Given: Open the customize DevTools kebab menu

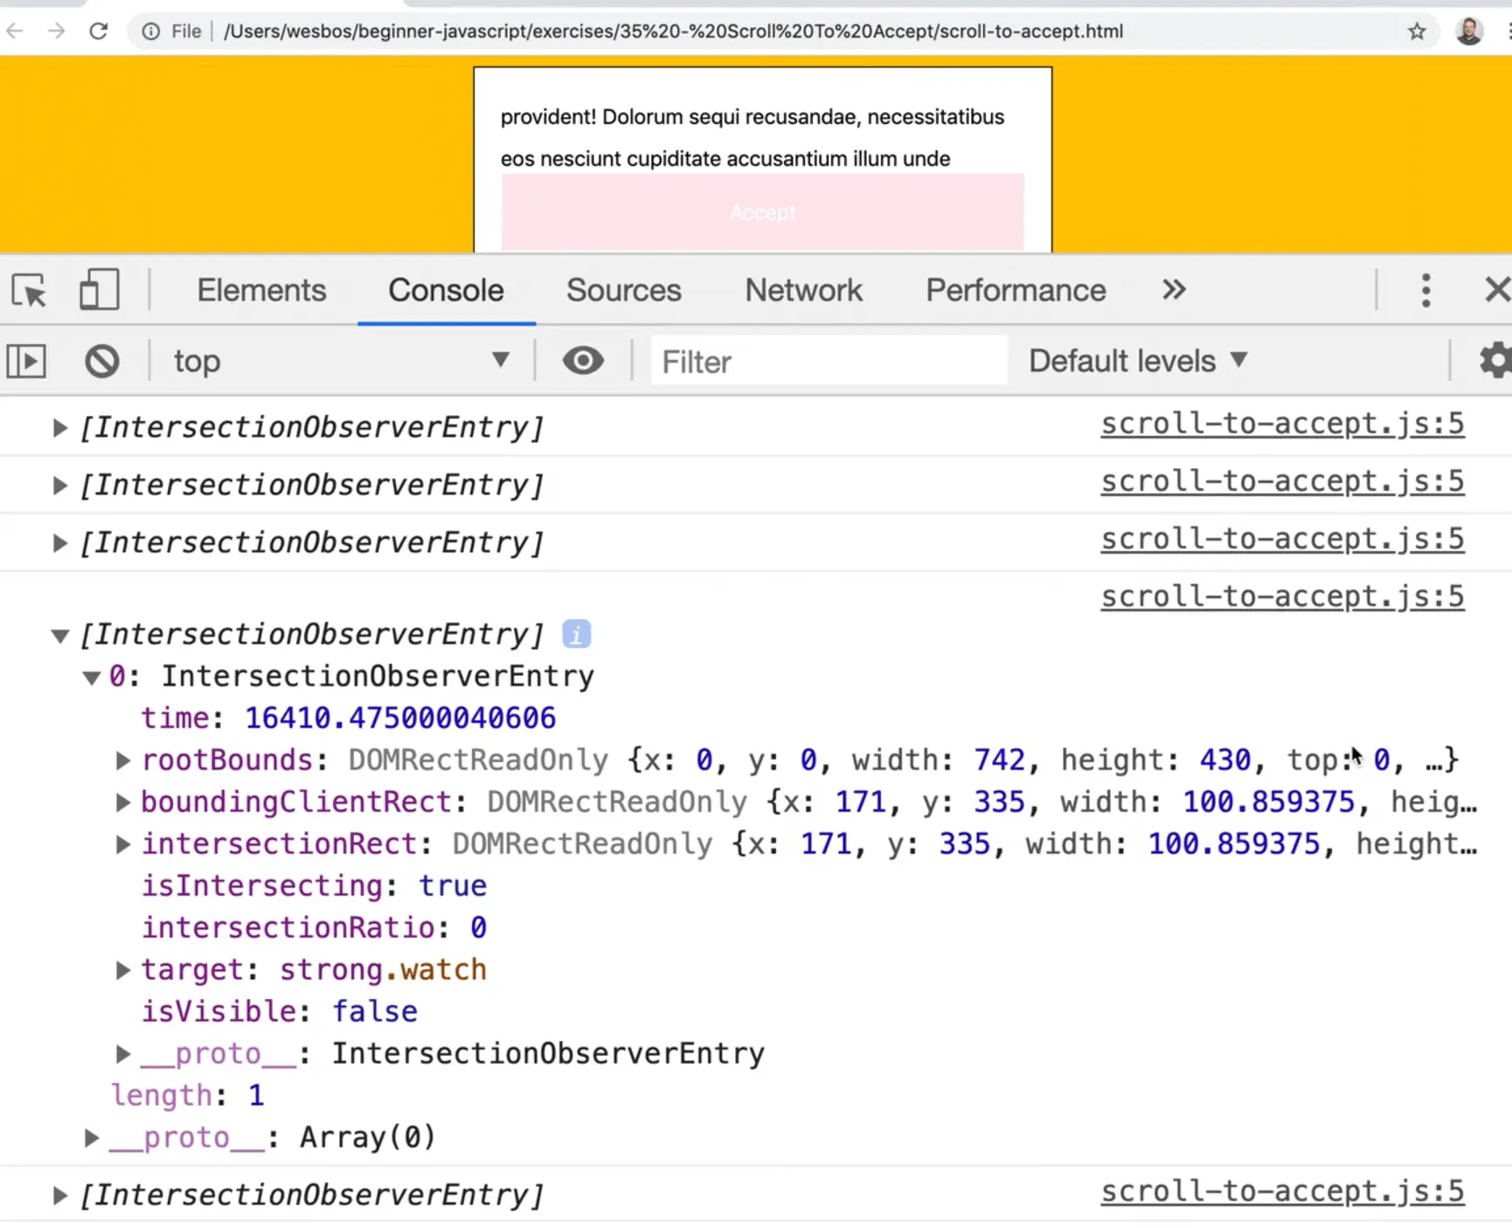Looking at the screenshot, I should [1425, 290].
